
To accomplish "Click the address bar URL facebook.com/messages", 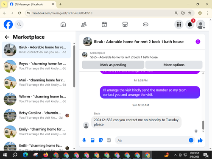I will [62, 13].
